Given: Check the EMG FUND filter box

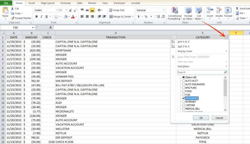Looking at the screenshot, I should pos(183,88).
